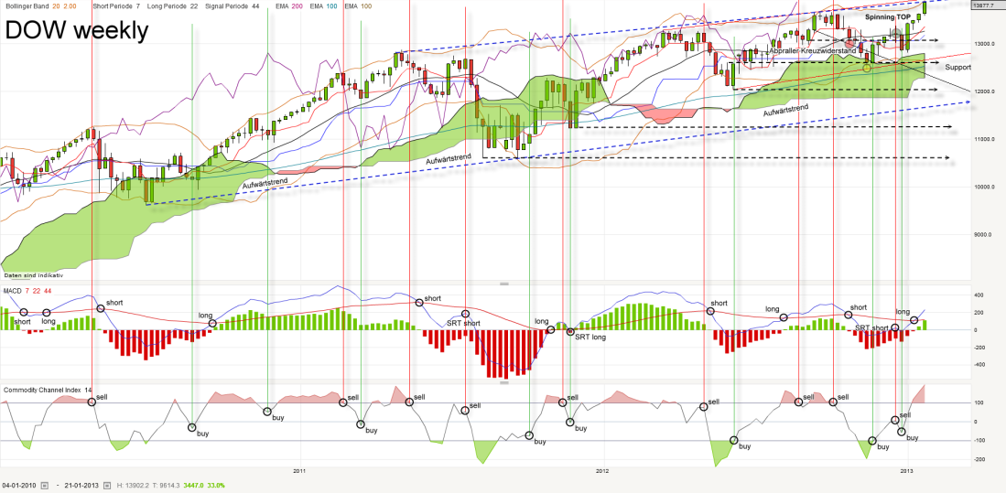Viewport: 1006px width, 493px height.
Task: Click the -400 label on the MACD axis
Action: tap(979, 365)
